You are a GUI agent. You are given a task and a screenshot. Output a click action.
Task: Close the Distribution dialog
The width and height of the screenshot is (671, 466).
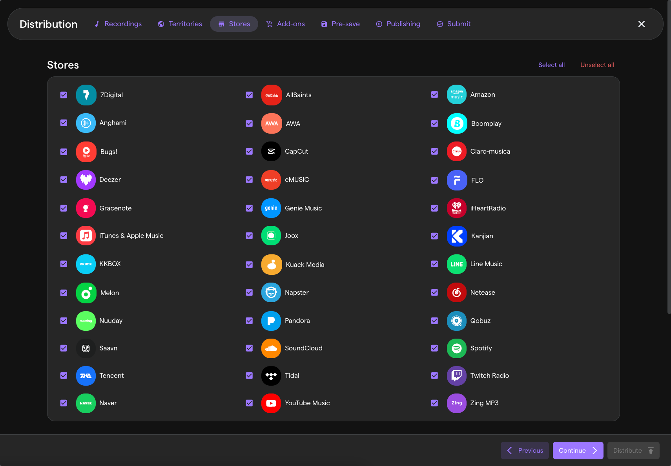click(642, 24)
